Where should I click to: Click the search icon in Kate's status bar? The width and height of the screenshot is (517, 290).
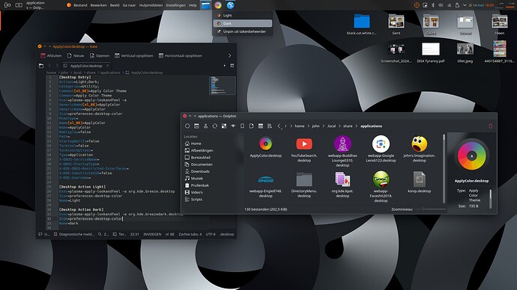[x=100, y=234]
